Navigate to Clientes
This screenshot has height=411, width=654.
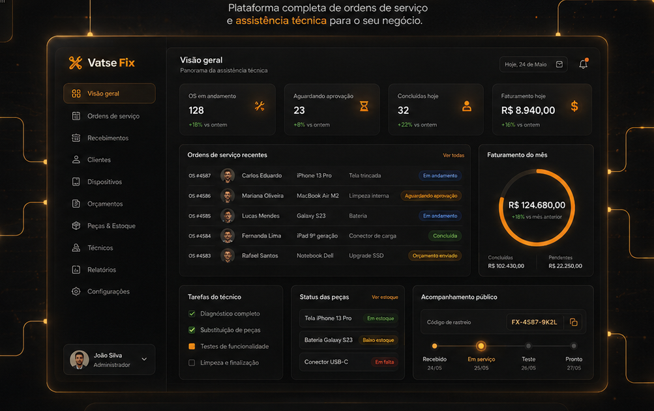point(110,160)
